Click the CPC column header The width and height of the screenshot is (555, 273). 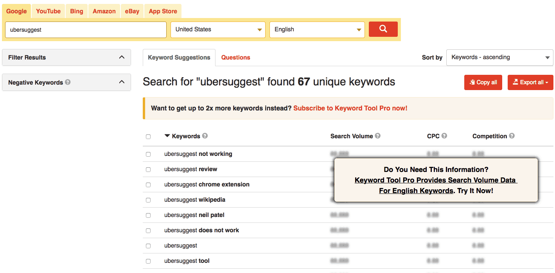(433, 136)
